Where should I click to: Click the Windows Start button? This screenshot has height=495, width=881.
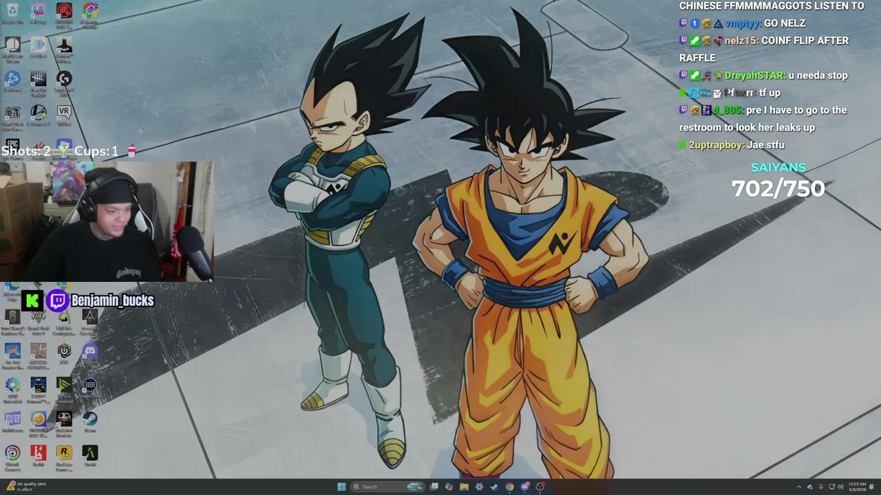[341, 487]
